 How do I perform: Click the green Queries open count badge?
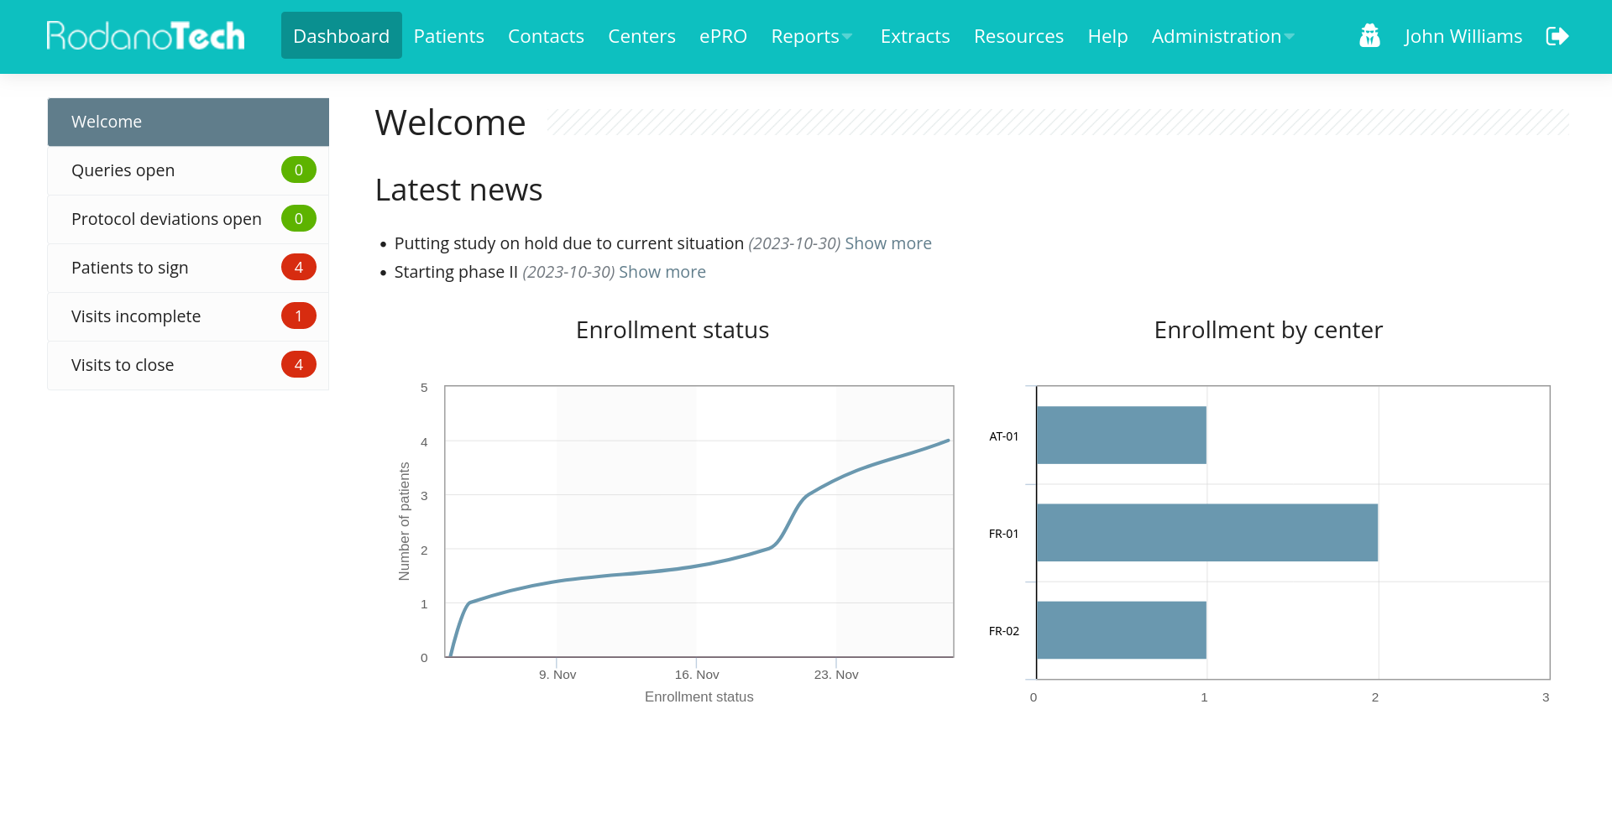(x=298, y=170)
